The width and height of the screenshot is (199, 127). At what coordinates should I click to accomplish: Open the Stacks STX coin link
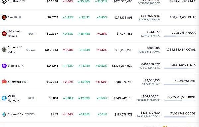(16, 66)
